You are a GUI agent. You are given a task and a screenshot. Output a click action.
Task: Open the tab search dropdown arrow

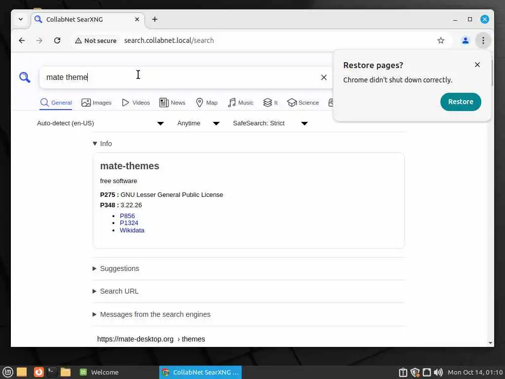(x=21, y=19)
